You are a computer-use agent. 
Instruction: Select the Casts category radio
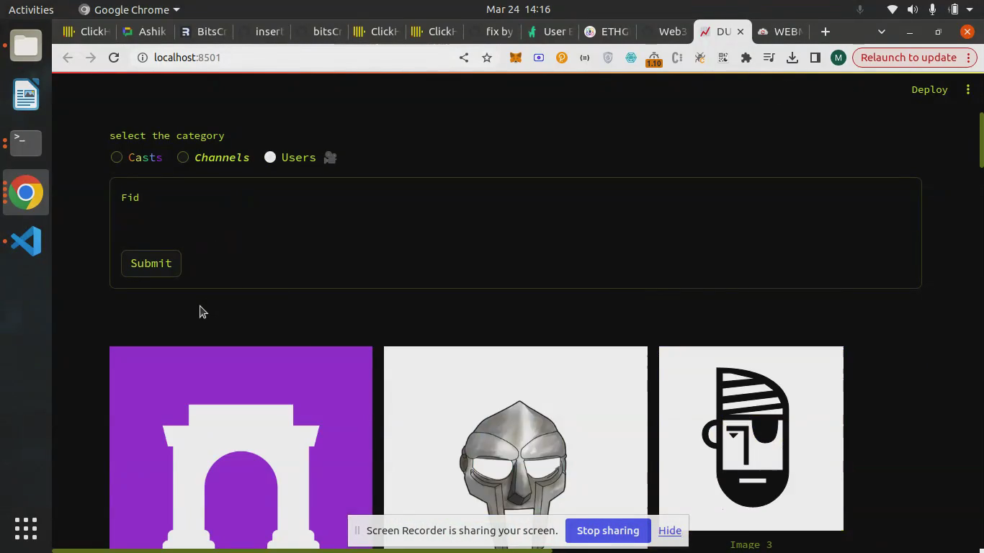pyautogui.click(x=117, y=157)
